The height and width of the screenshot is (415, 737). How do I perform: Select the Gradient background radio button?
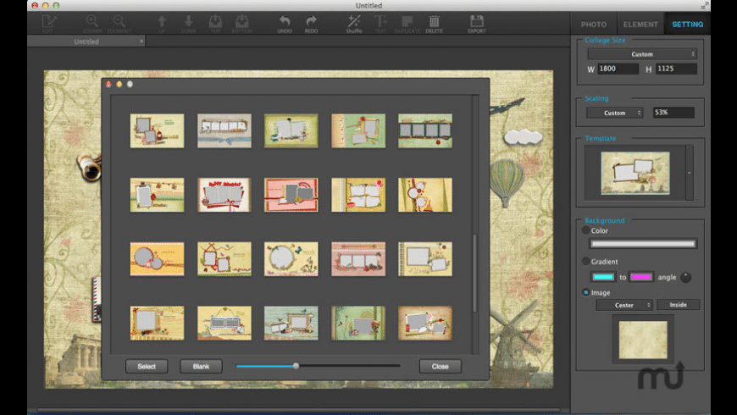(586, 262)
